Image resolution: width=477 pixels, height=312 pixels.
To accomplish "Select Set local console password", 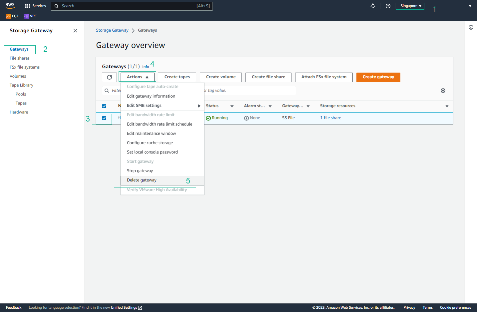I will click(162, 152).
